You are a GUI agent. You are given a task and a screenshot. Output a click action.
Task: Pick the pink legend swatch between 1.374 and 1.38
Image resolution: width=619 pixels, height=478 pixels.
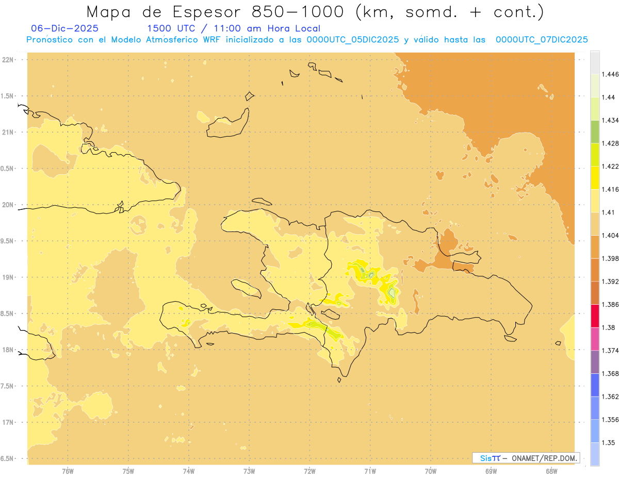tap(595, 339)
